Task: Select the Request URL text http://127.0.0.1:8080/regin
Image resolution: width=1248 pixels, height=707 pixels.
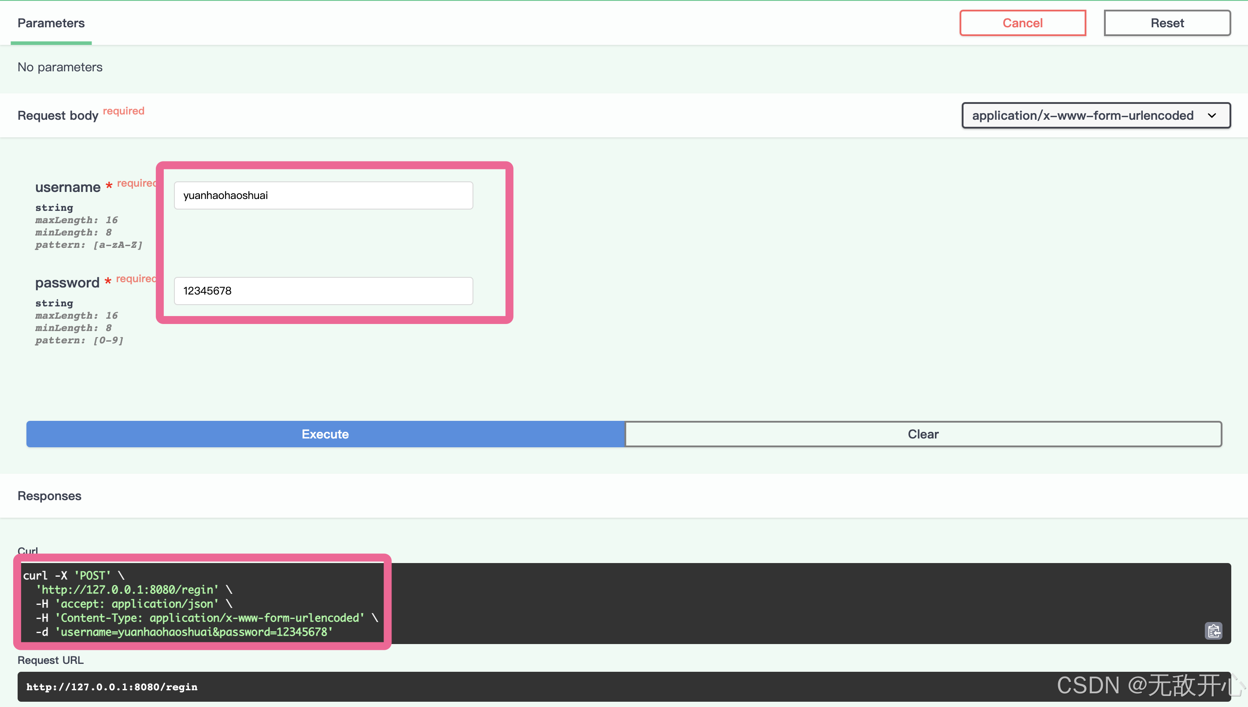Action: [x=112, y=687]
